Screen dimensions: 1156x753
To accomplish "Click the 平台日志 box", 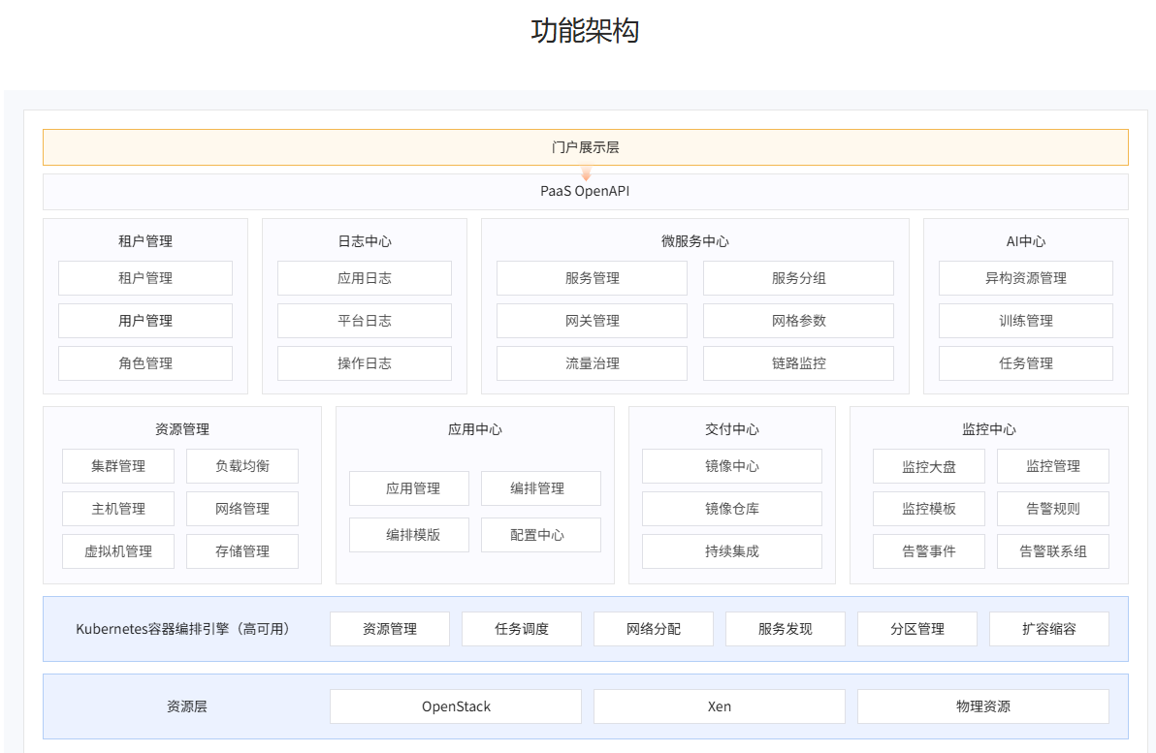I will point(365,321).
